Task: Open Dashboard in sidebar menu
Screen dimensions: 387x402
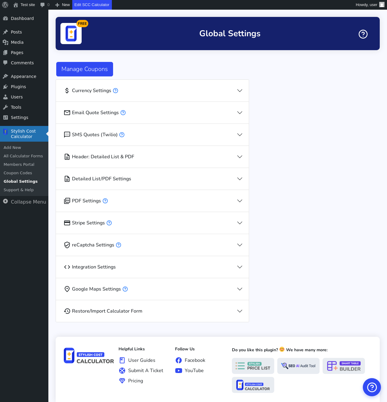Action: [24, 18]
